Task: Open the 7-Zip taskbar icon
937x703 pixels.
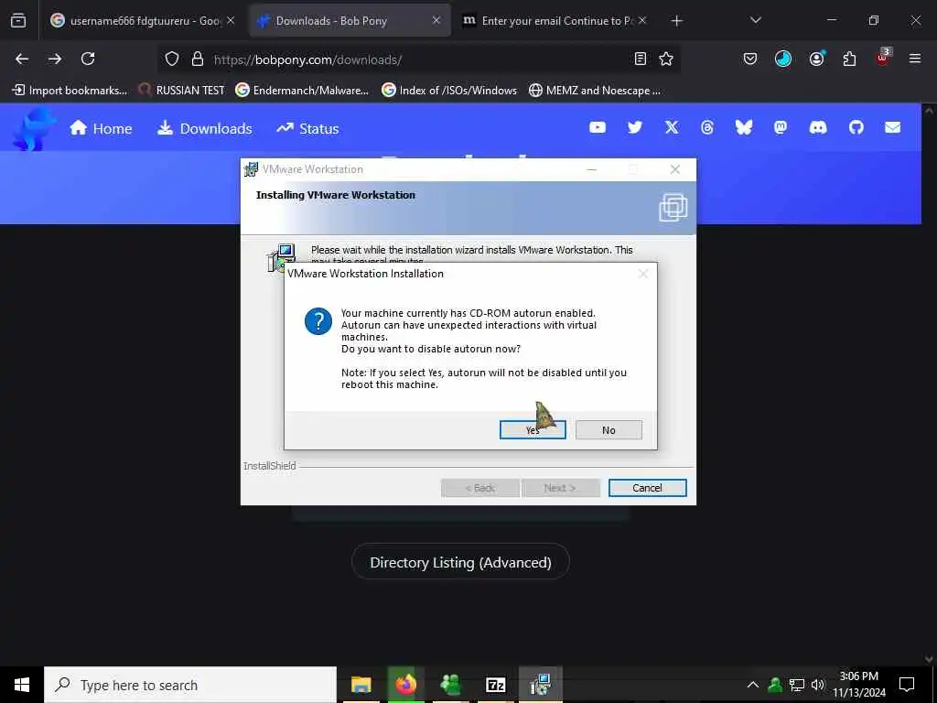Action: pyautogui.click(x=496, y=685)
